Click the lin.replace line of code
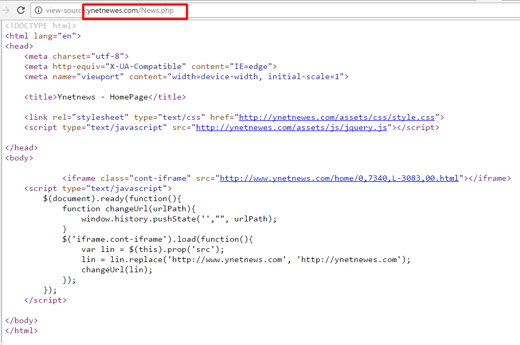Image resolution: width=520 pixels, height=345 pixels. tap(246, 260)
